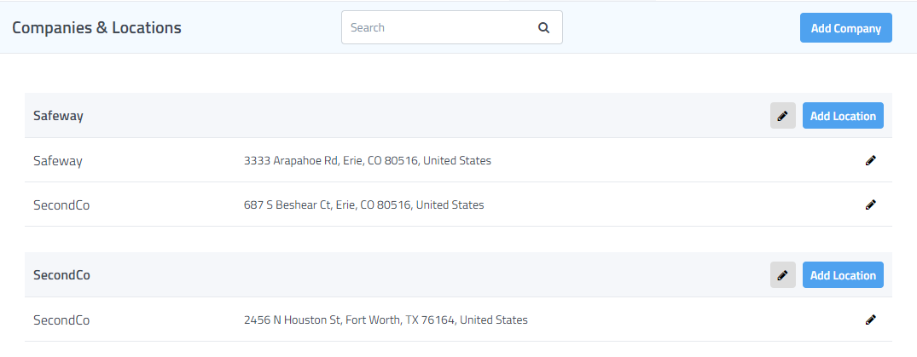Add Location to the Safeway company
Viewport: 917px width, 357px height.
click(843, 116)
